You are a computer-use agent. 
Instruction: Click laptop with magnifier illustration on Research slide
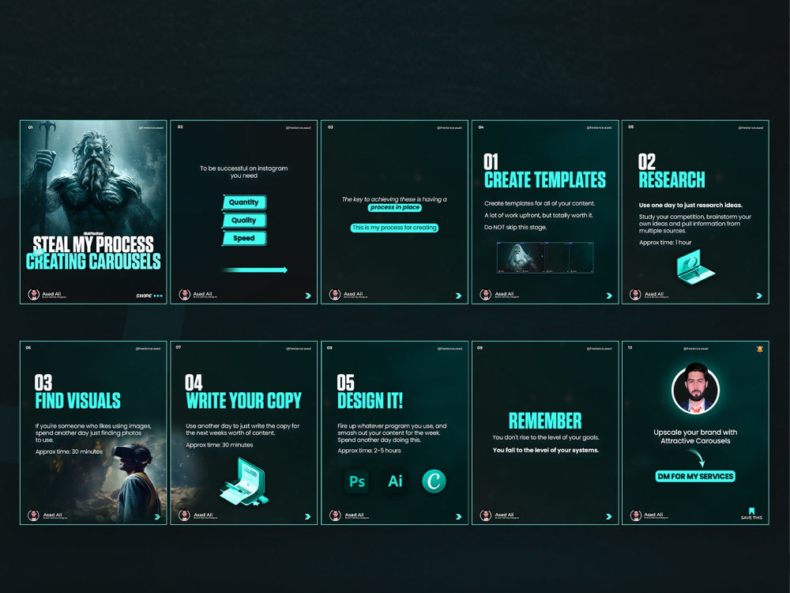695,268
